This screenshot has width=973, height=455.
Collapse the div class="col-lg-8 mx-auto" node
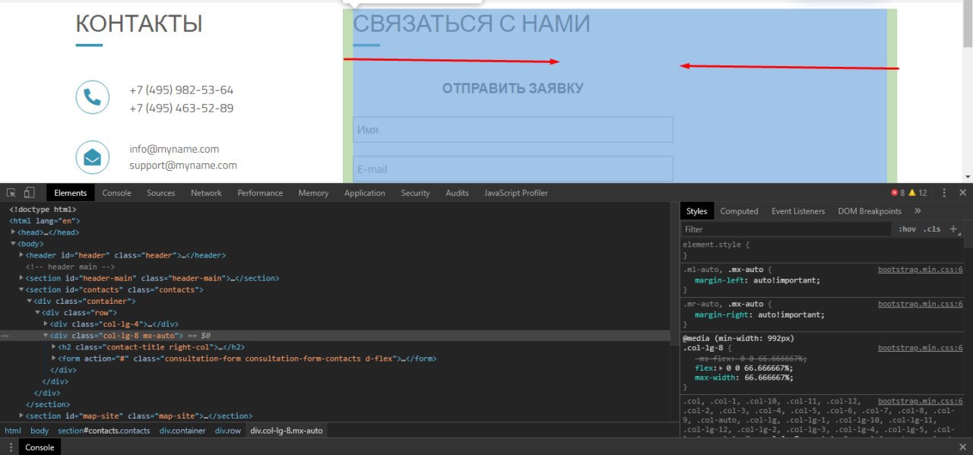click(x=46, y=335)
